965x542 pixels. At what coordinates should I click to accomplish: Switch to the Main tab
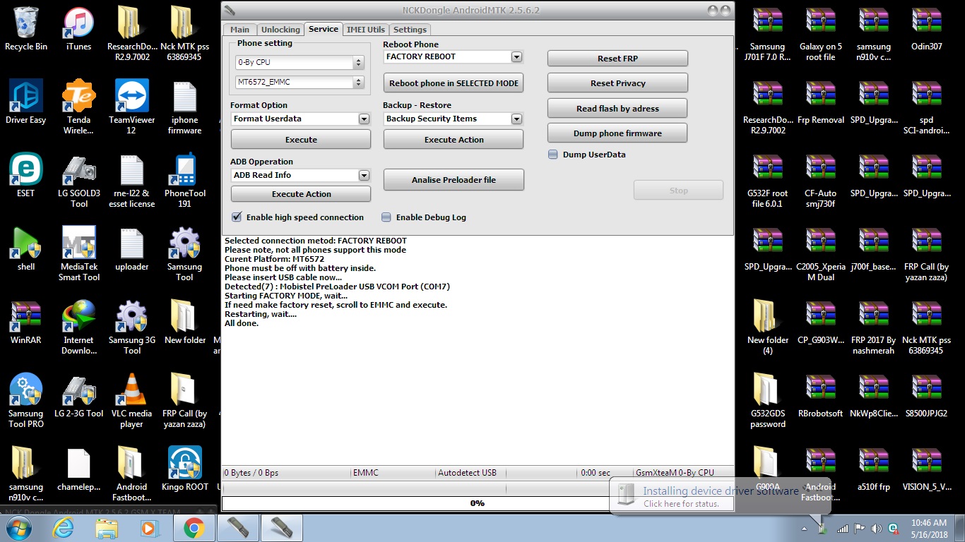pyautogui.click(x=239, y=30)
